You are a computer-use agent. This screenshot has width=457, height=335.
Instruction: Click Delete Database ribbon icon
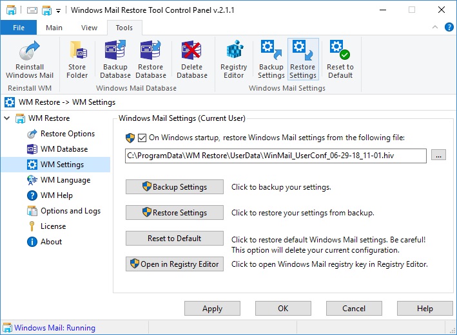tap(192, 59)
